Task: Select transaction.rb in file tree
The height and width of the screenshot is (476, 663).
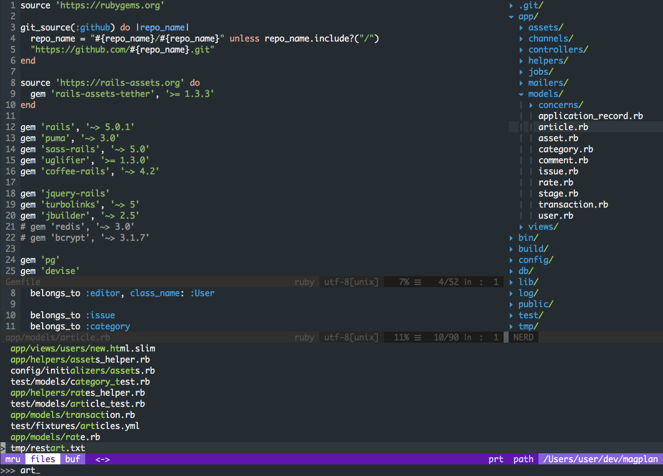Action: pyautogui.click(x=573, y=205)
